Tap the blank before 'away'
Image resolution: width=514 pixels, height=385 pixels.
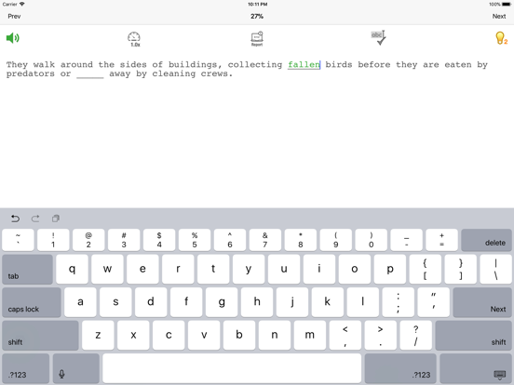point(90,74)
